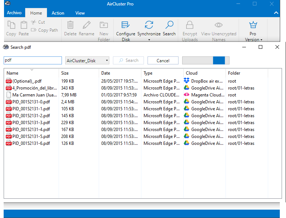Image resolution: width=286 pixels, height=218 pixels.
Task: Click PDF icon of PID_00152131-3.pdf
Action: click(9, 123)
